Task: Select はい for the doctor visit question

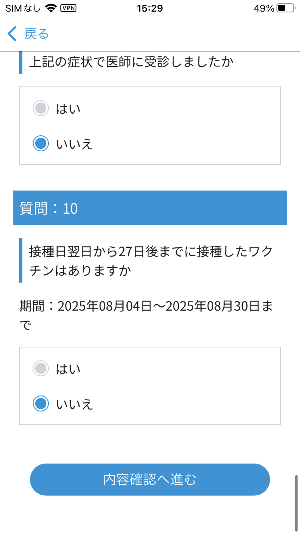Action: 41,108
